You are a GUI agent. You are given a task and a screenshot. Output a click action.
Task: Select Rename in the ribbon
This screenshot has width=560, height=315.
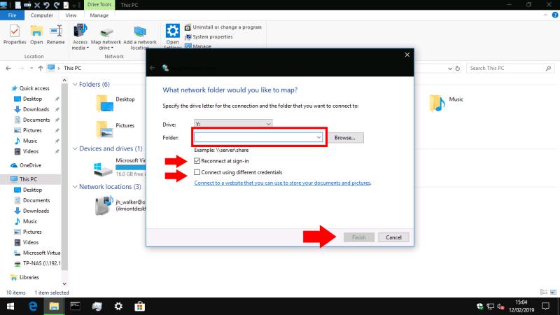click(56, 34)
